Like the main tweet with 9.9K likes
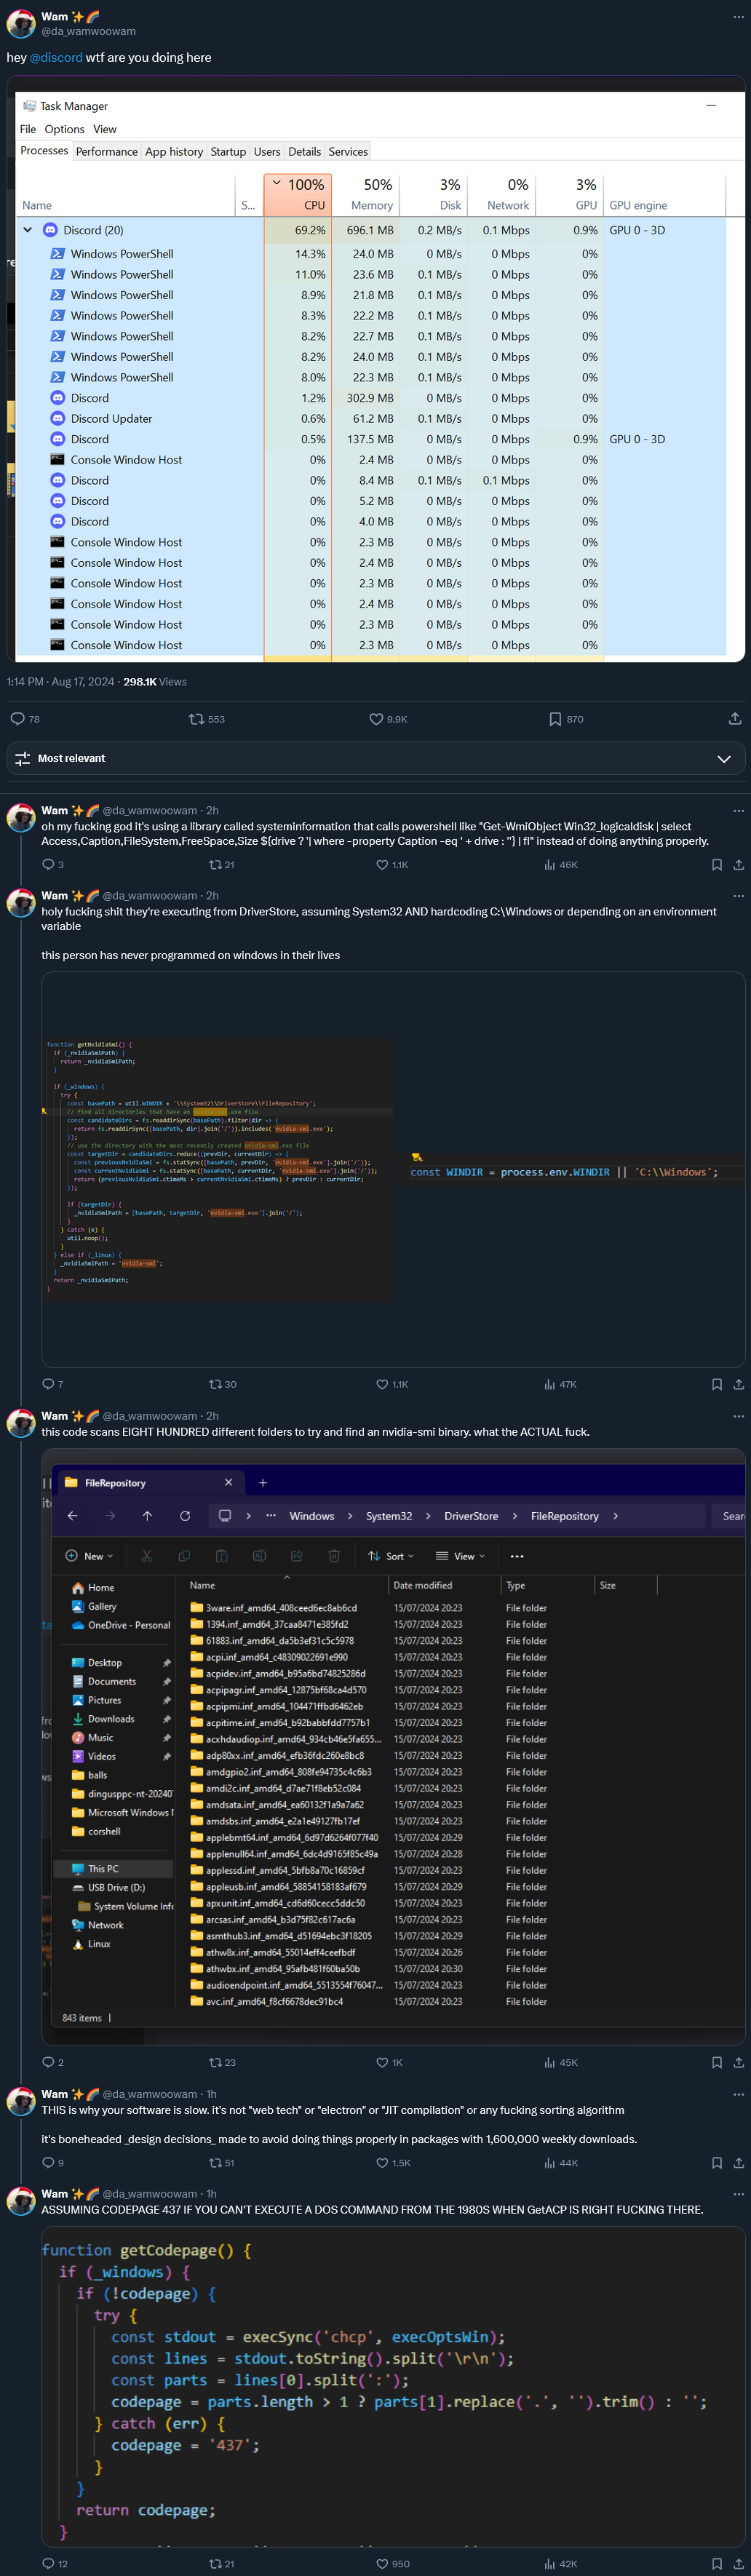This screenshot has height=2576, width=751. click(388, 719)
